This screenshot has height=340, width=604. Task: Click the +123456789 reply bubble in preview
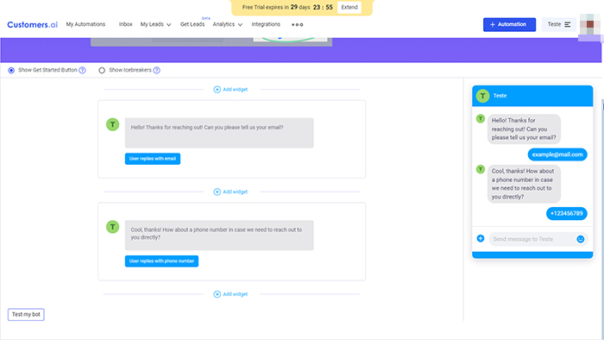566,213
